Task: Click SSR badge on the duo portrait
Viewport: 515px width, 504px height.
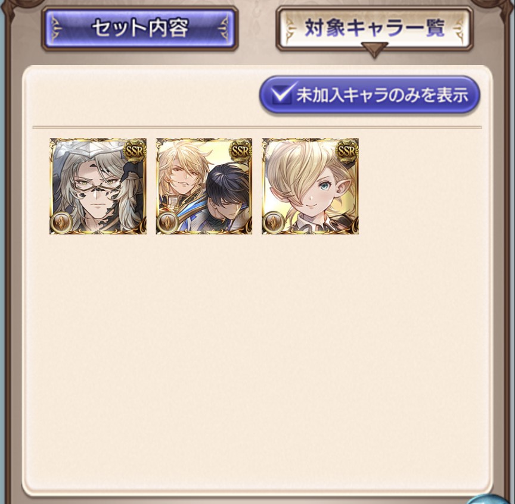Action: click(x=241, y=151)
